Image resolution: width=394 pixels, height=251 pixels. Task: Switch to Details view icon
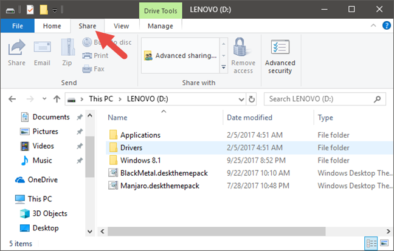(371, 243)
